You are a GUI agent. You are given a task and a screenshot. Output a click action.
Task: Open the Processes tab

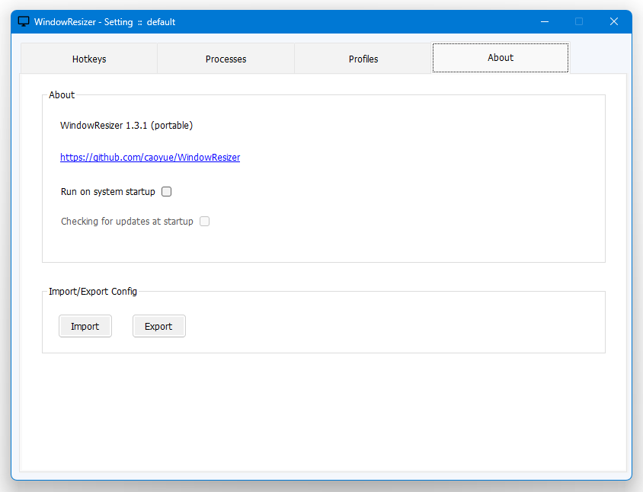pyautogui.click(x=226, y=59)
